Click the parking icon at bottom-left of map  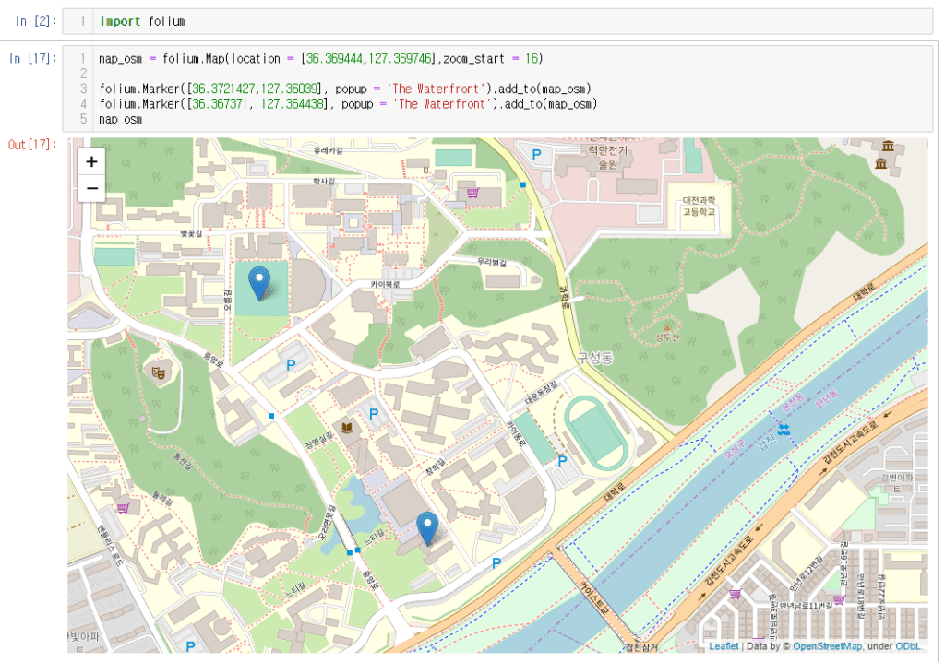[190, 646]
